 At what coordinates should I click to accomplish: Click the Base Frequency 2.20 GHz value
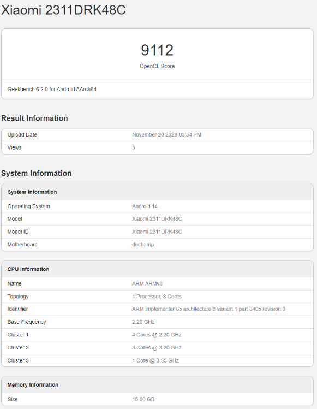click(143, 322)
